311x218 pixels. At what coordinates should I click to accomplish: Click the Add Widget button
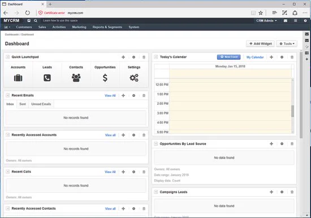(261, 44)
